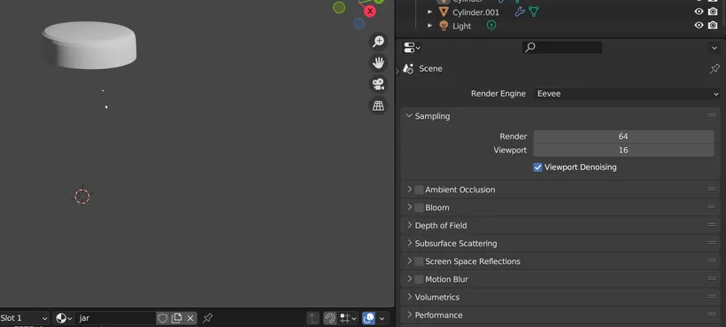Duplicate the jar material with new-copy icon

tap(176, 318)
